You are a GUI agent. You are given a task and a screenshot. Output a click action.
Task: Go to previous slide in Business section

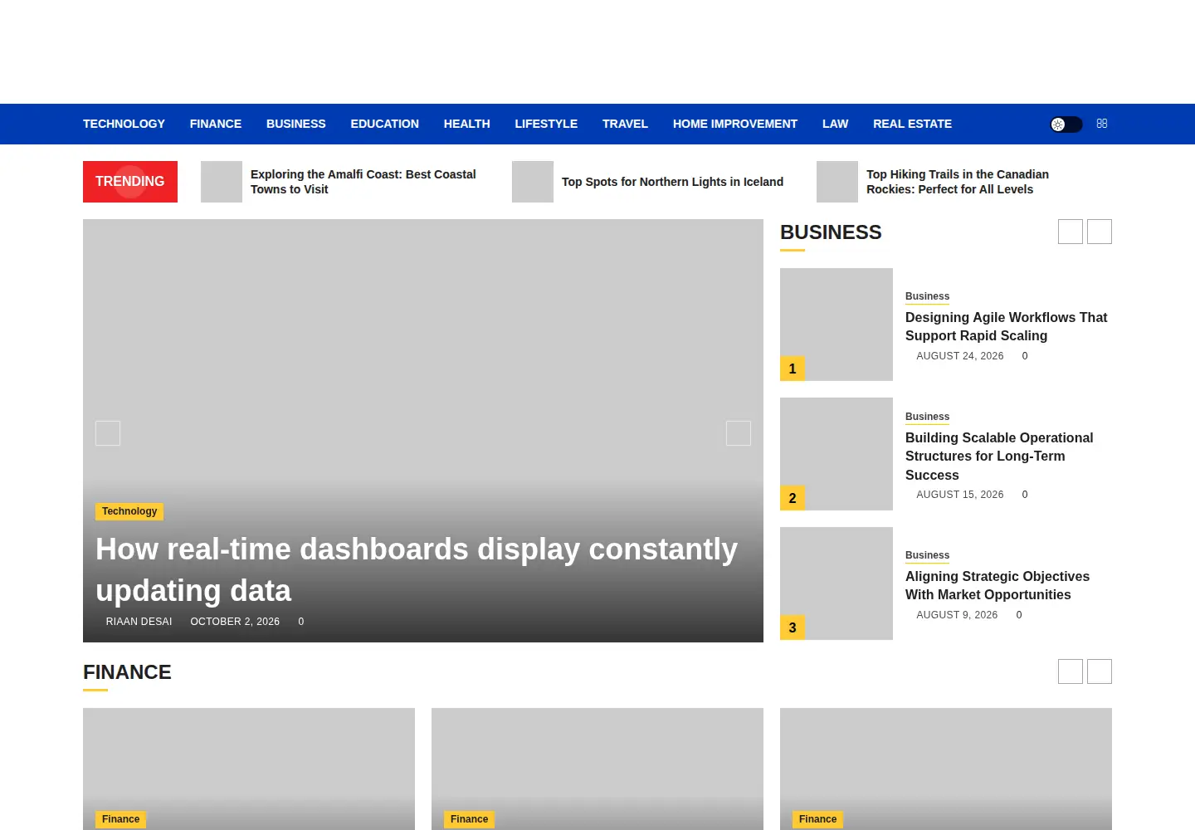1071,232
